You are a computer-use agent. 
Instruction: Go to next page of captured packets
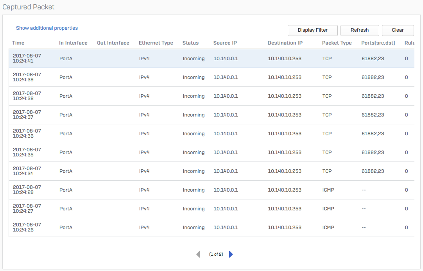point(231,254)
